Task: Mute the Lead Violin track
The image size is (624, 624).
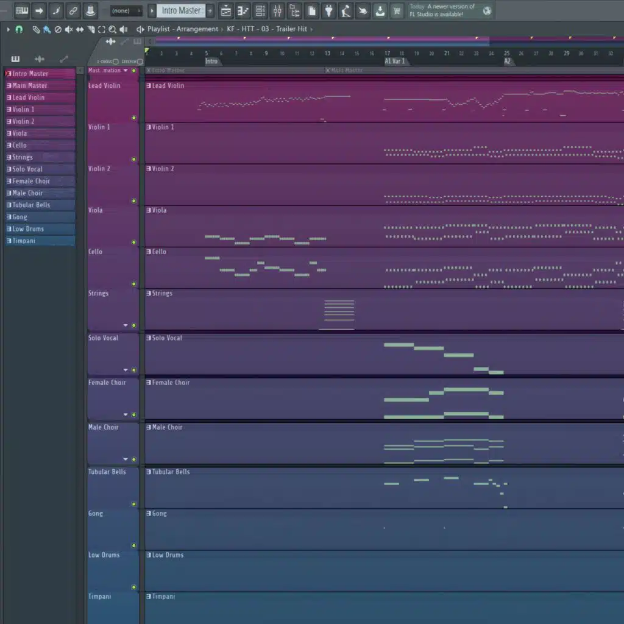Action: (133, 118)
